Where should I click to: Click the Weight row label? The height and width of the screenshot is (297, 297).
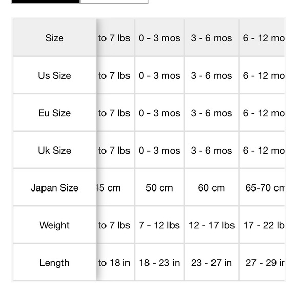pyautogui.click(x=55, y=225)
